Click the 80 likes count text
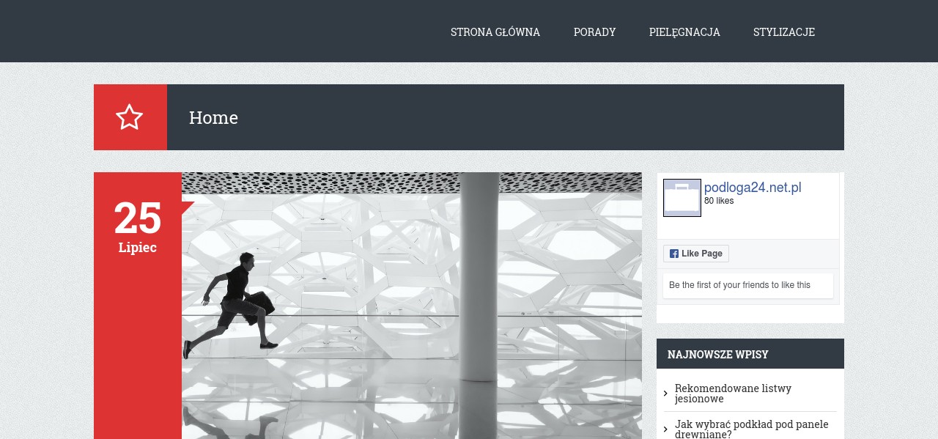This screenshot has height=439, width=938. (719, 201)
